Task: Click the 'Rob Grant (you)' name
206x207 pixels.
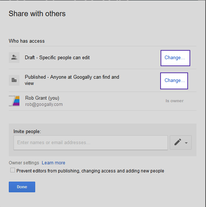Action: click(x=42, y=98)
